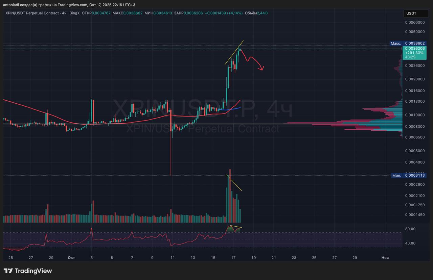Click the white horizontal support line
This screenshot has height=280, width=433.
101,124
